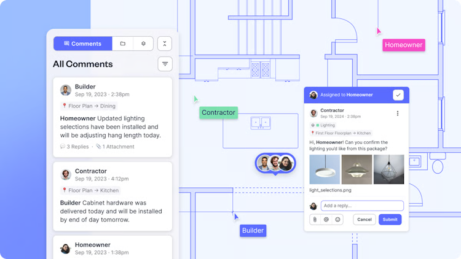Select the pink Homeowner cursor label
Screen dimensions: 461x259
(x=404, y=45)
